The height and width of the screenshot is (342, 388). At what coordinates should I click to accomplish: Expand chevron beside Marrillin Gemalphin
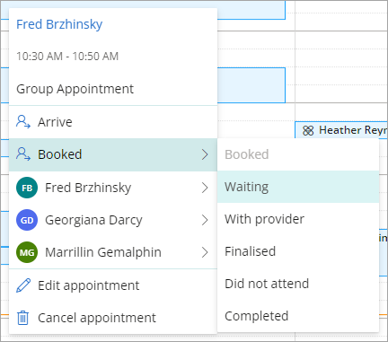tap(205, 252)
